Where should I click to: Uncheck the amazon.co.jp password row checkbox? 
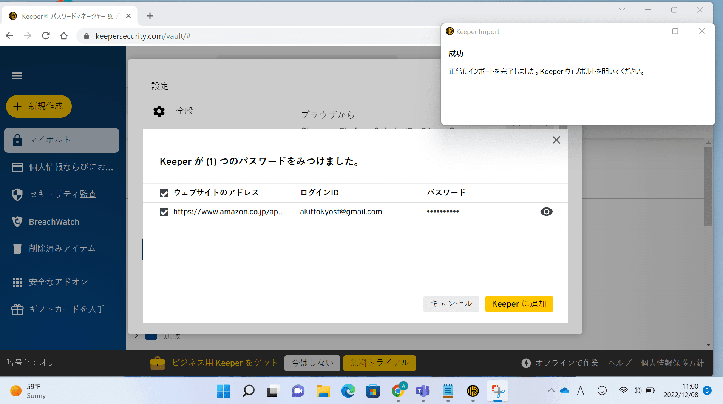coord(164,212)
